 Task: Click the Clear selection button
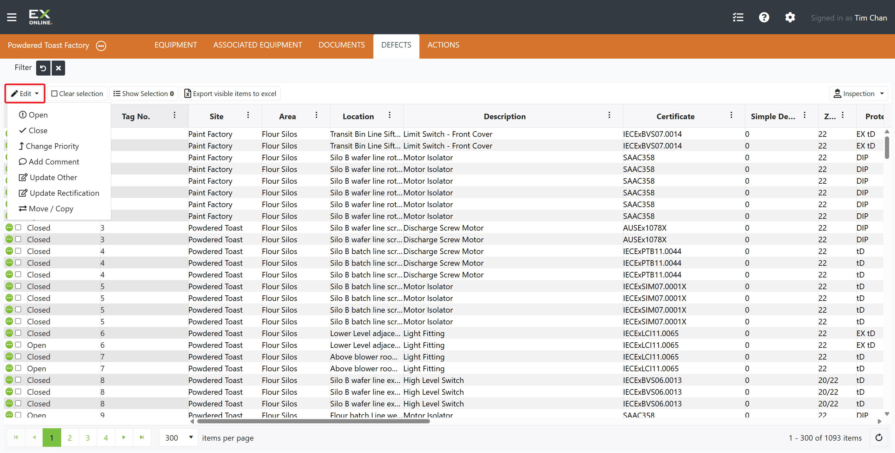click(77, 93)
